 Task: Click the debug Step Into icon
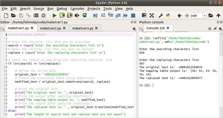pyautogui.click(x=111, y=15)
